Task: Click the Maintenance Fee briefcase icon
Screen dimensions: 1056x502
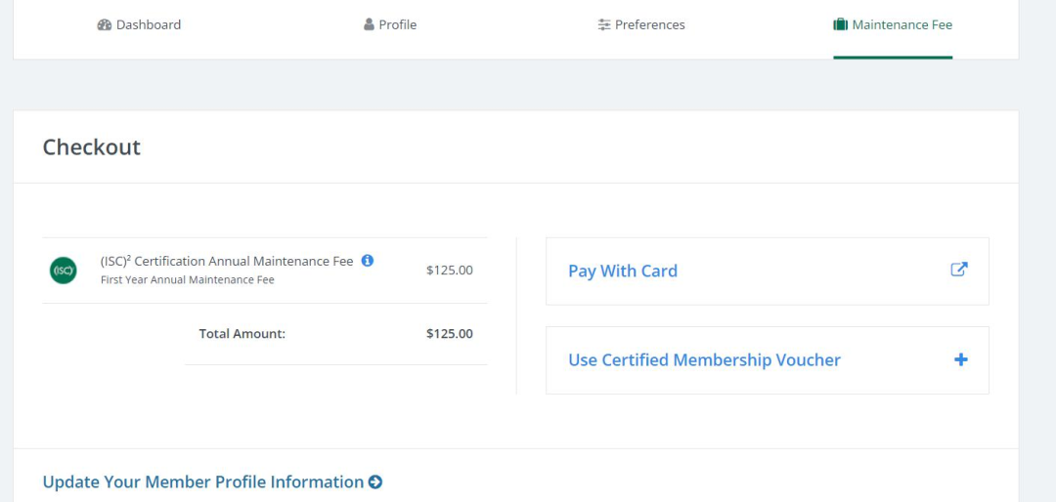Action: click(x=840, y=24)
